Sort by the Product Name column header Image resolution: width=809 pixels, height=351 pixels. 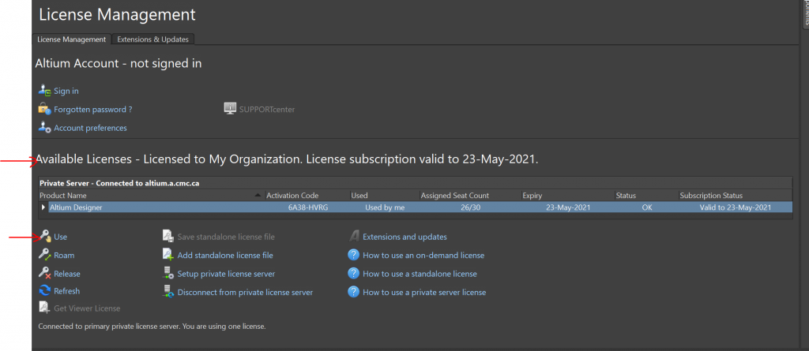[x=151, y=196]
